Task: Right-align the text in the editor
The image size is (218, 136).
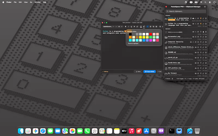Action: point(153,26)
